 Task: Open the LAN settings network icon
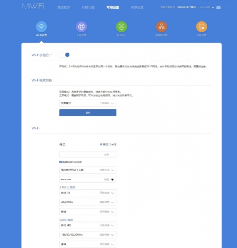tap(161, 26)
